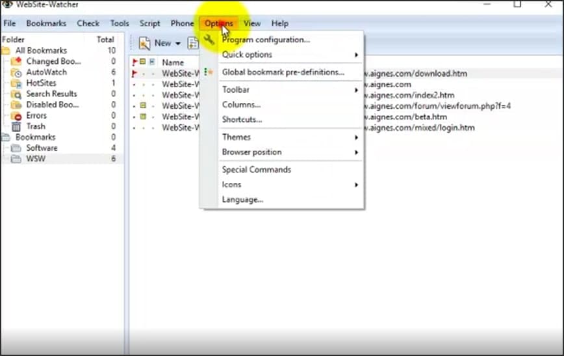Click the WebSite-Watcher title bar eye icon

7,4
